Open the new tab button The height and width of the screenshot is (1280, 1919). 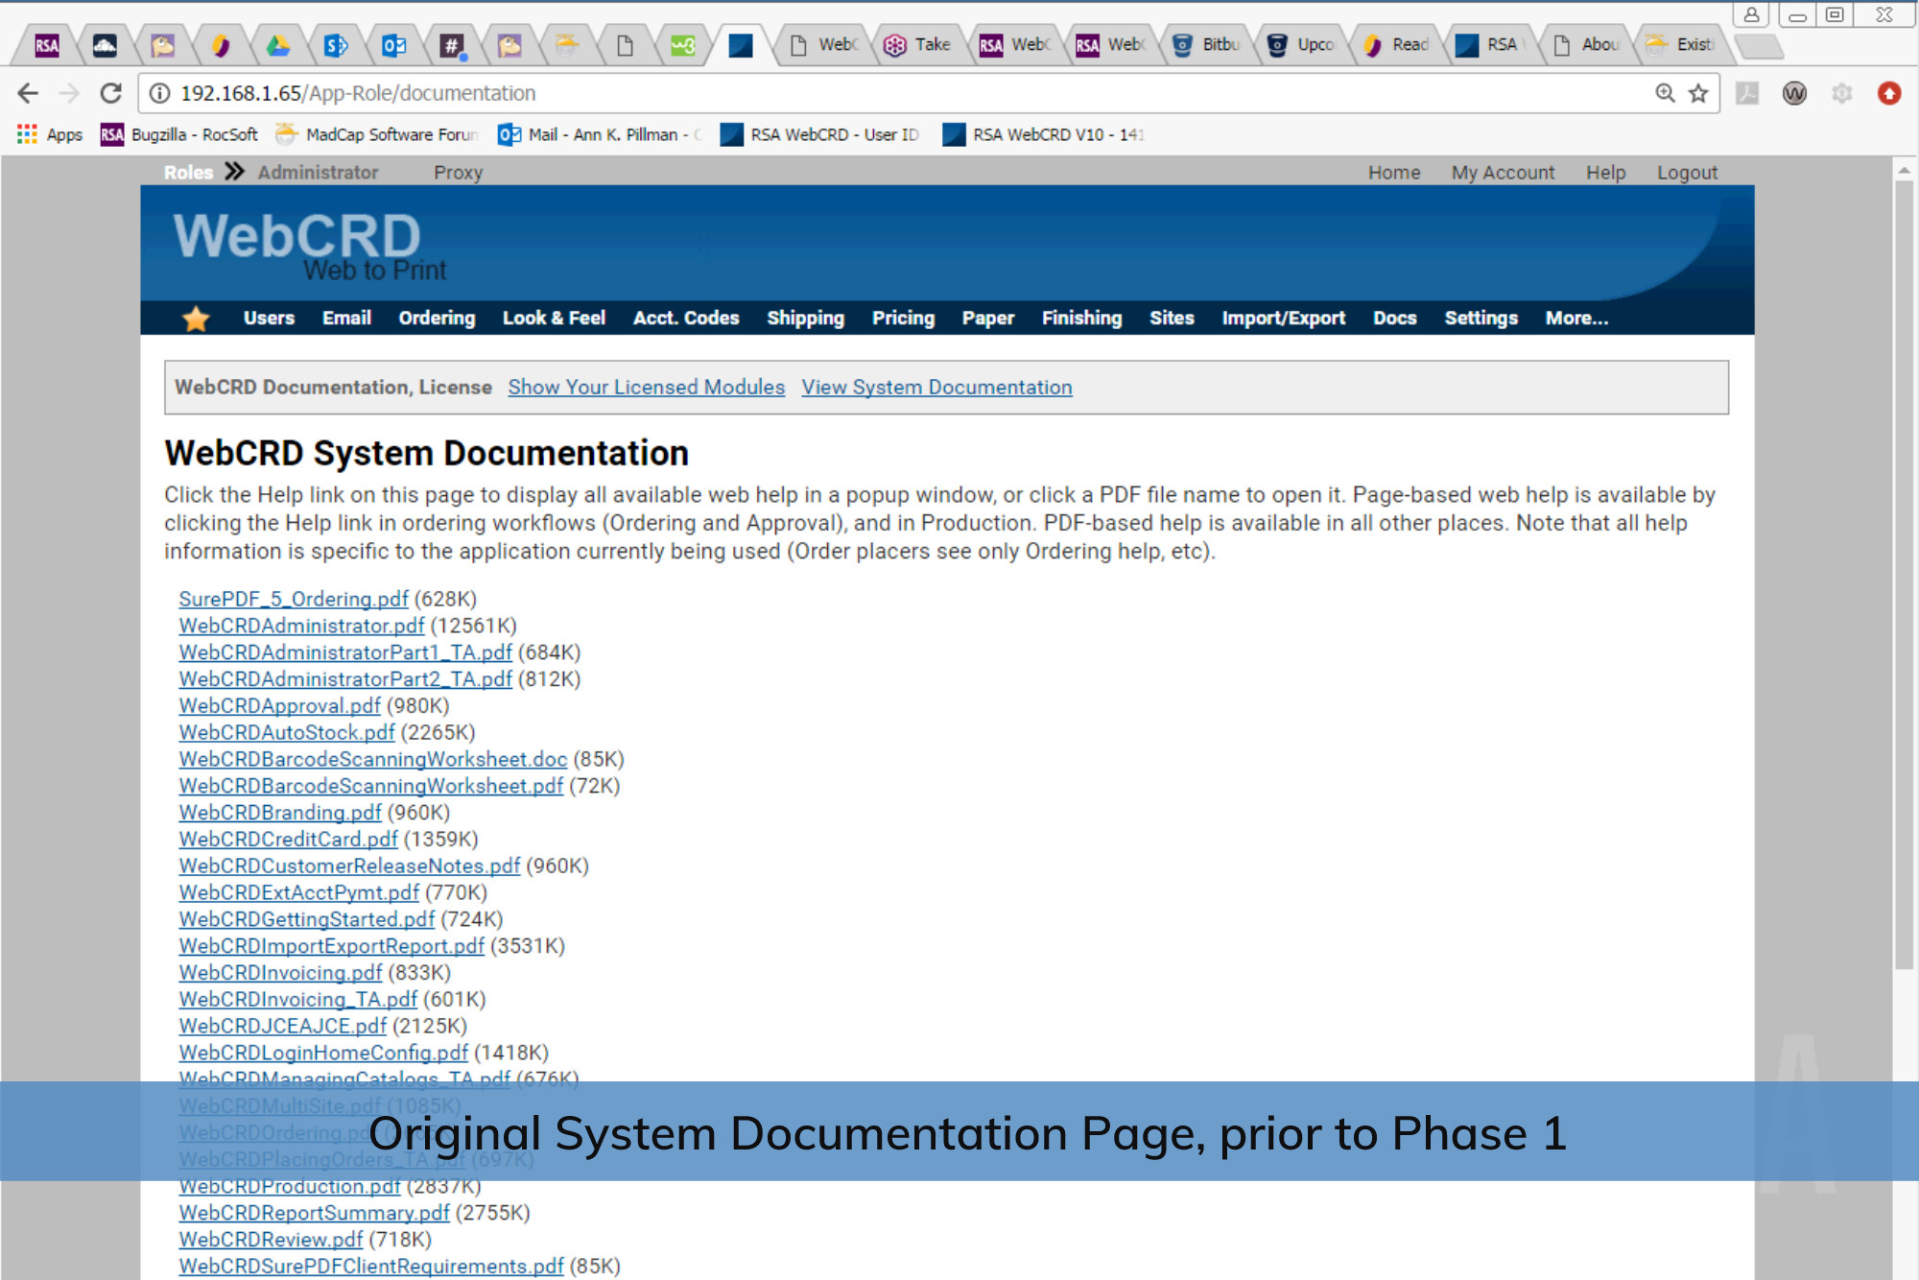tap(1759, 46)
